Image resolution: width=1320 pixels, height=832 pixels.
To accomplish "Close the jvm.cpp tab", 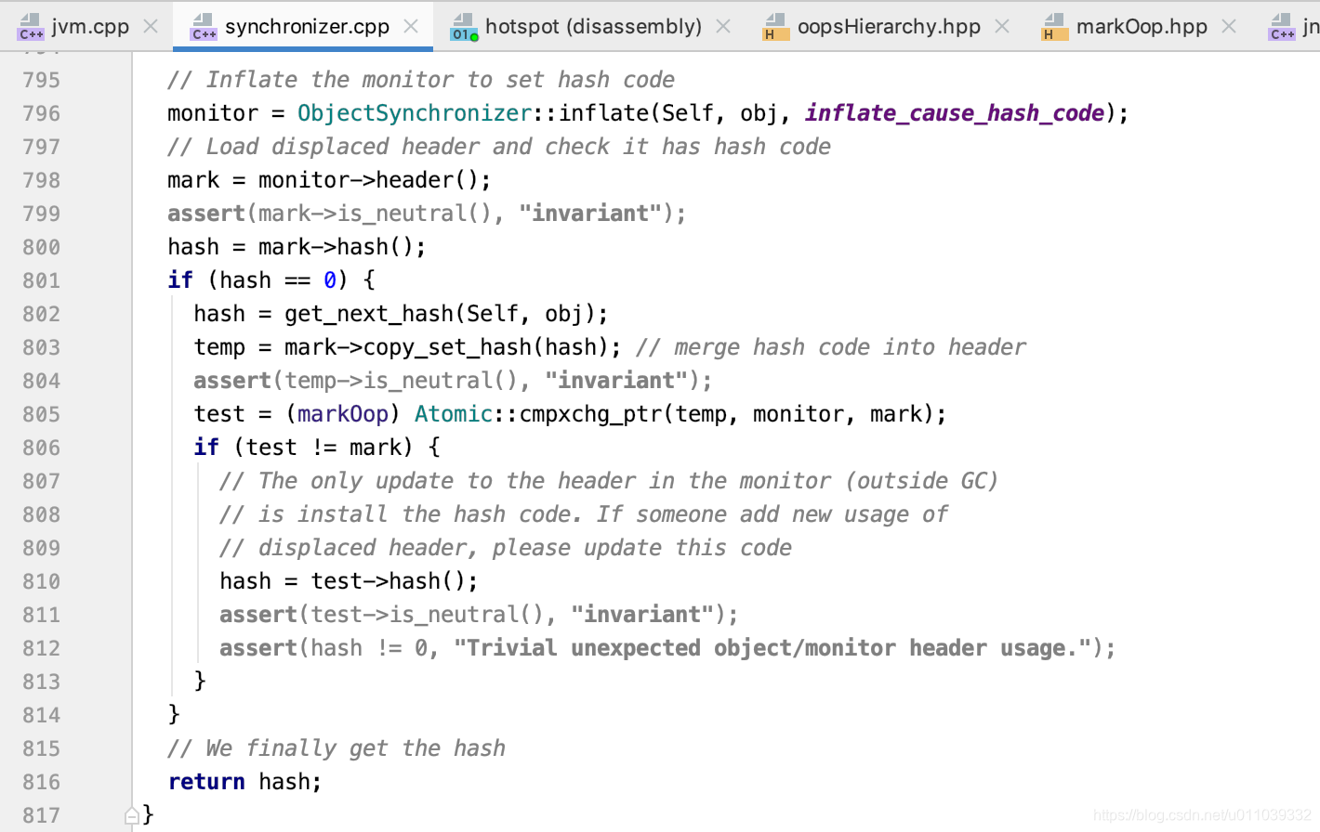I will click(x=151, y=26).
